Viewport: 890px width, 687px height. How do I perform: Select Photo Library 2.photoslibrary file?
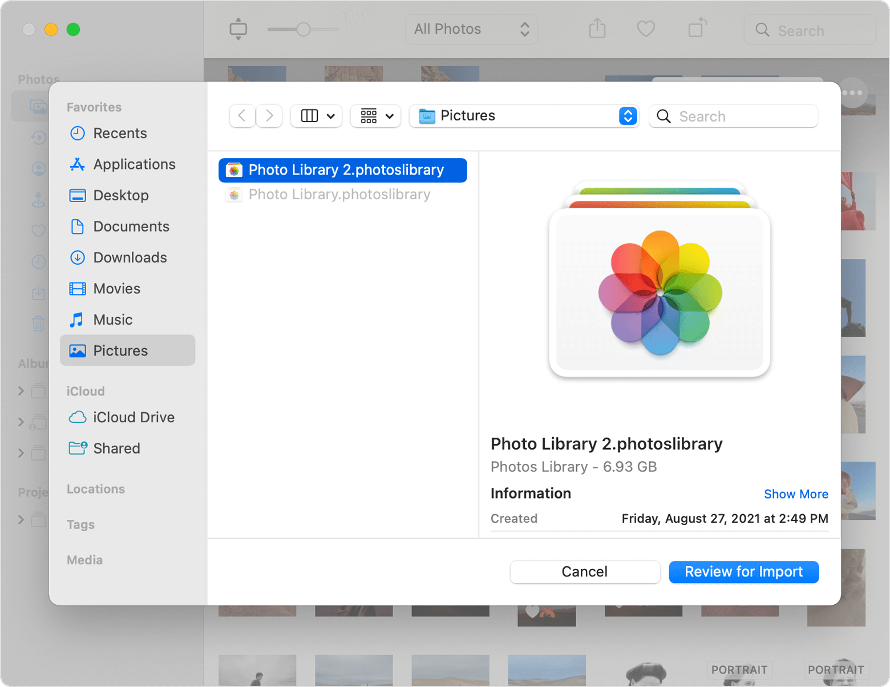coord(343,170)
